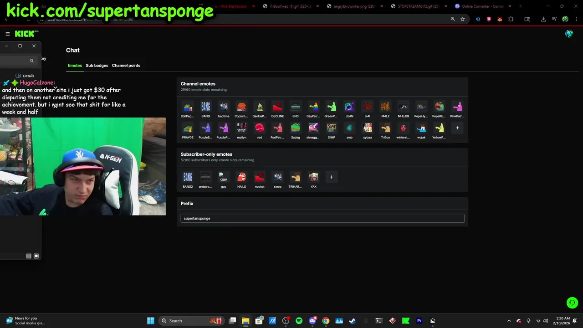Switch to the angrybirdwinter.png browser tab
Screen dimensions: 583x328
pos(353,6)
